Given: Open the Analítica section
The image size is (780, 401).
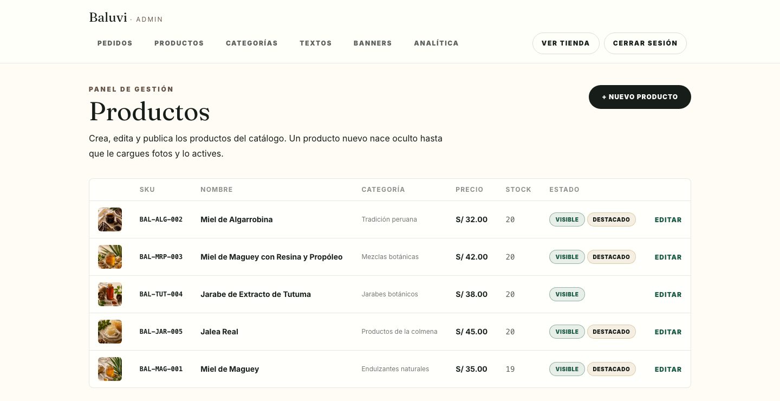Looking at the screenshot, I should click(x=436, y=43).
